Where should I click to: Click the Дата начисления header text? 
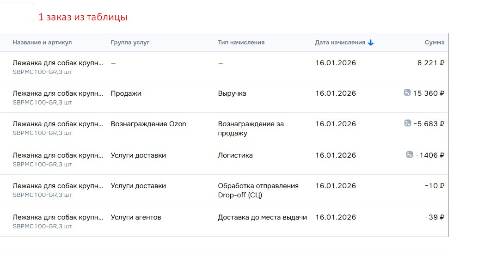pyautogui.click(x=340, y=43)
